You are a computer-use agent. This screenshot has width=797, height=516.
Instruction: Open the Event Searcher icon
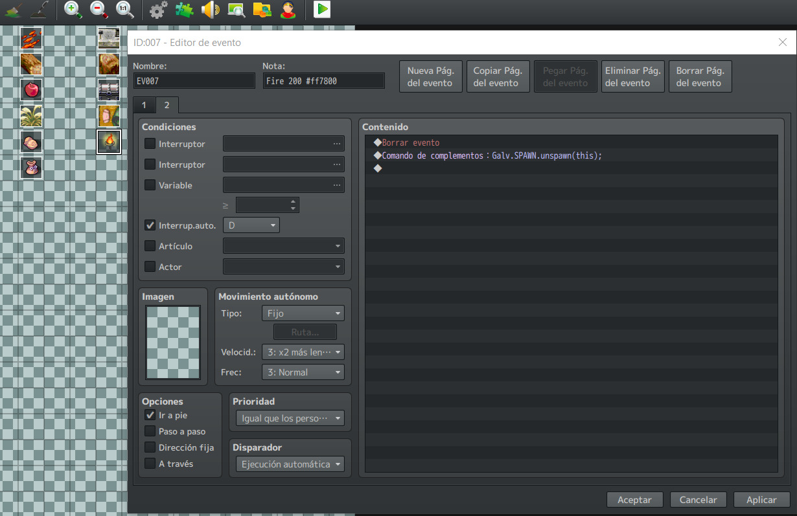click(x=237, y=10)
